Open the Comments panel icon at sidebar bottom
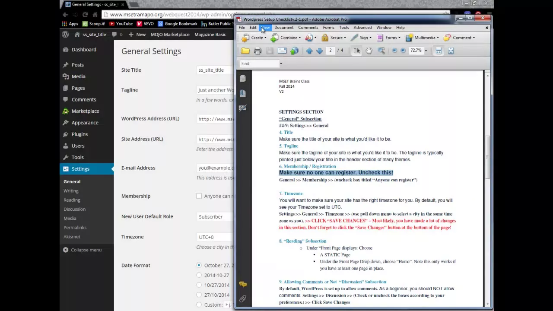553x311 pixels. [x=243, y=284]
